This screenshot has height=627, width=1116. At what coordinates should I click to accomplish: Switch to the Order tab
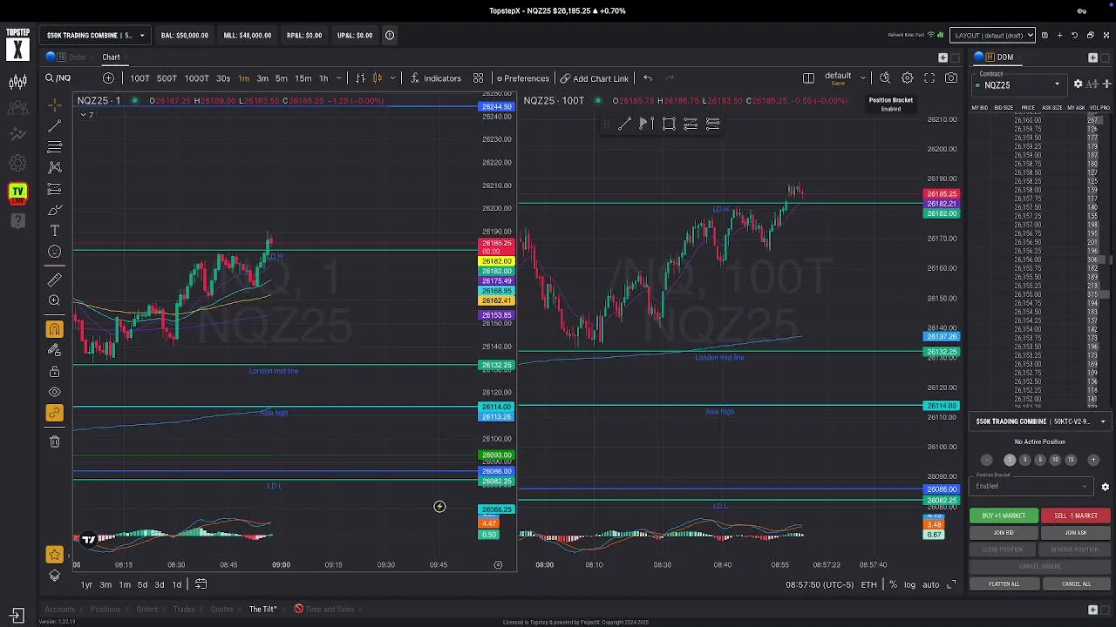(x=78, y=57)
